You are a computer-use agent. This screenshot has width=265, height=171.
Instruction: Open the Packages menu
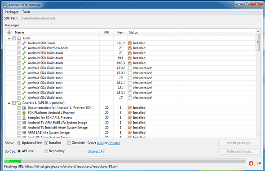(x=11, y=12)
